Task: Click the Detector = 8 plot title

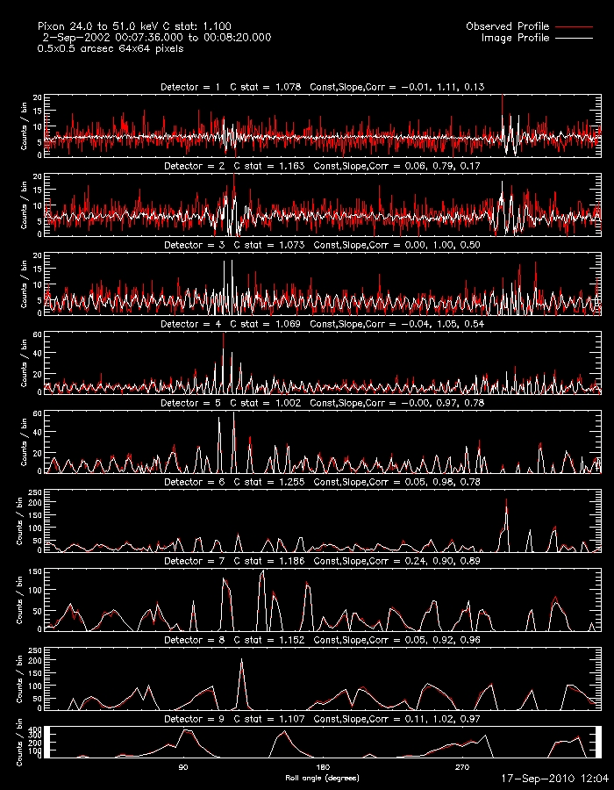Action: click(x=322, y=640)
